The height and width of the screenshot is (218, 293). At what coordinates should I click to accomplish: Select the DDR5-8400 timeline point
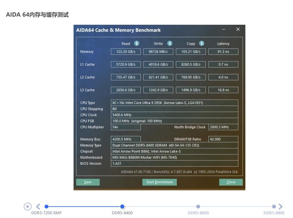coord(122,206)
